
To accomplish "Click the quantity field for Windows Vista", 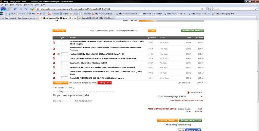I will pos(64,42).
